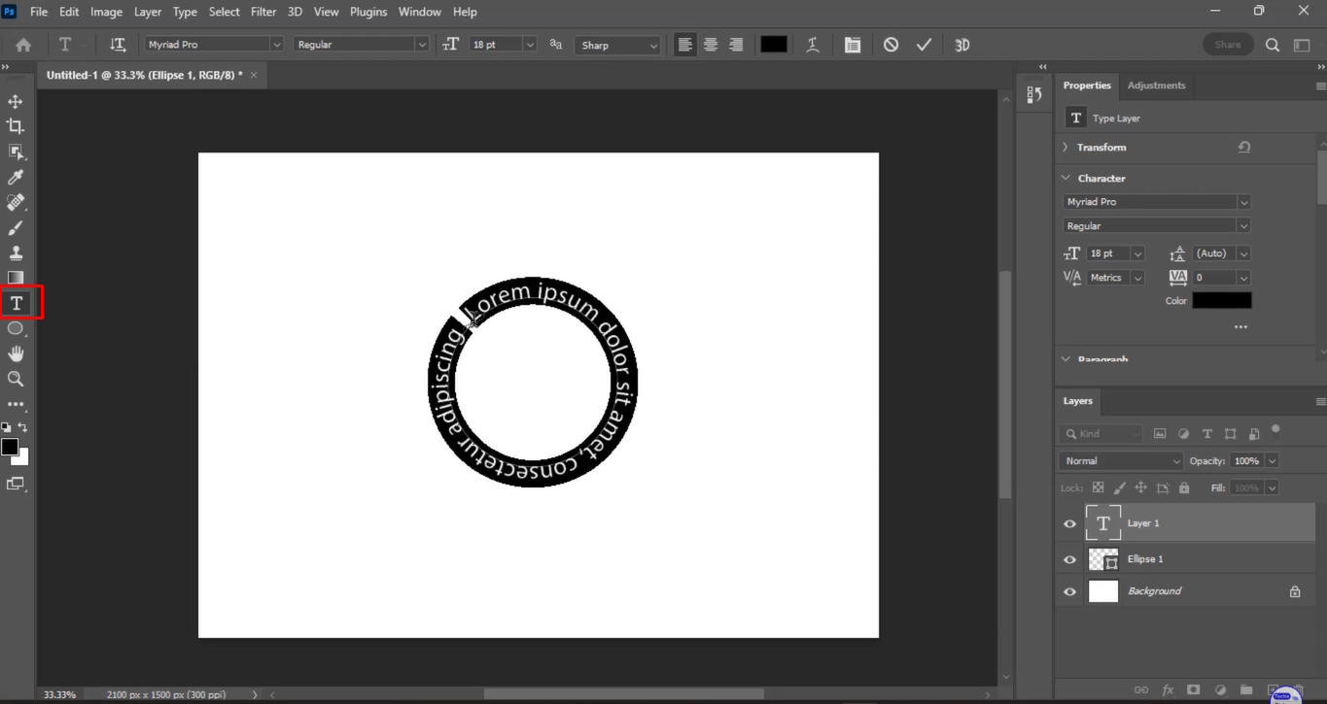Select the Crop tool
1327x704 pixels.
point(14,125)
